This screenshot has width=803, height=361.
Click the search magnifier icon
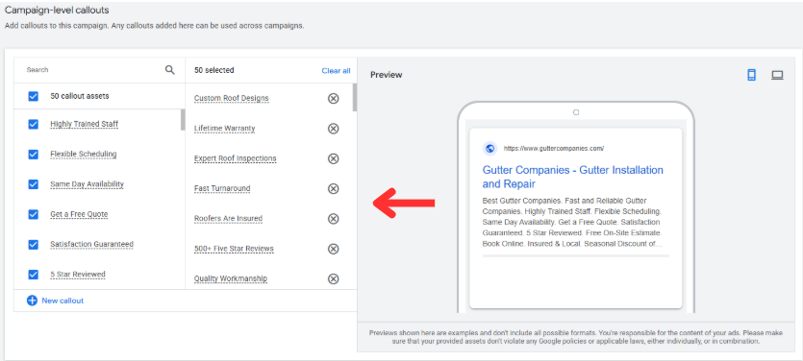click(x=169, y=70)
